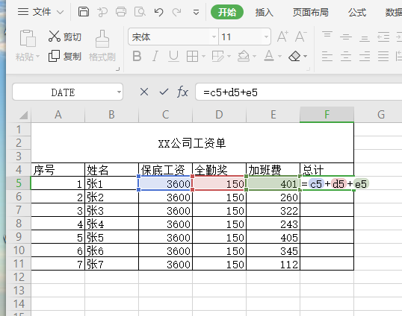Confirm formula entry with checkmark
This screenshot has height=316, width=402.
point(164,92)
